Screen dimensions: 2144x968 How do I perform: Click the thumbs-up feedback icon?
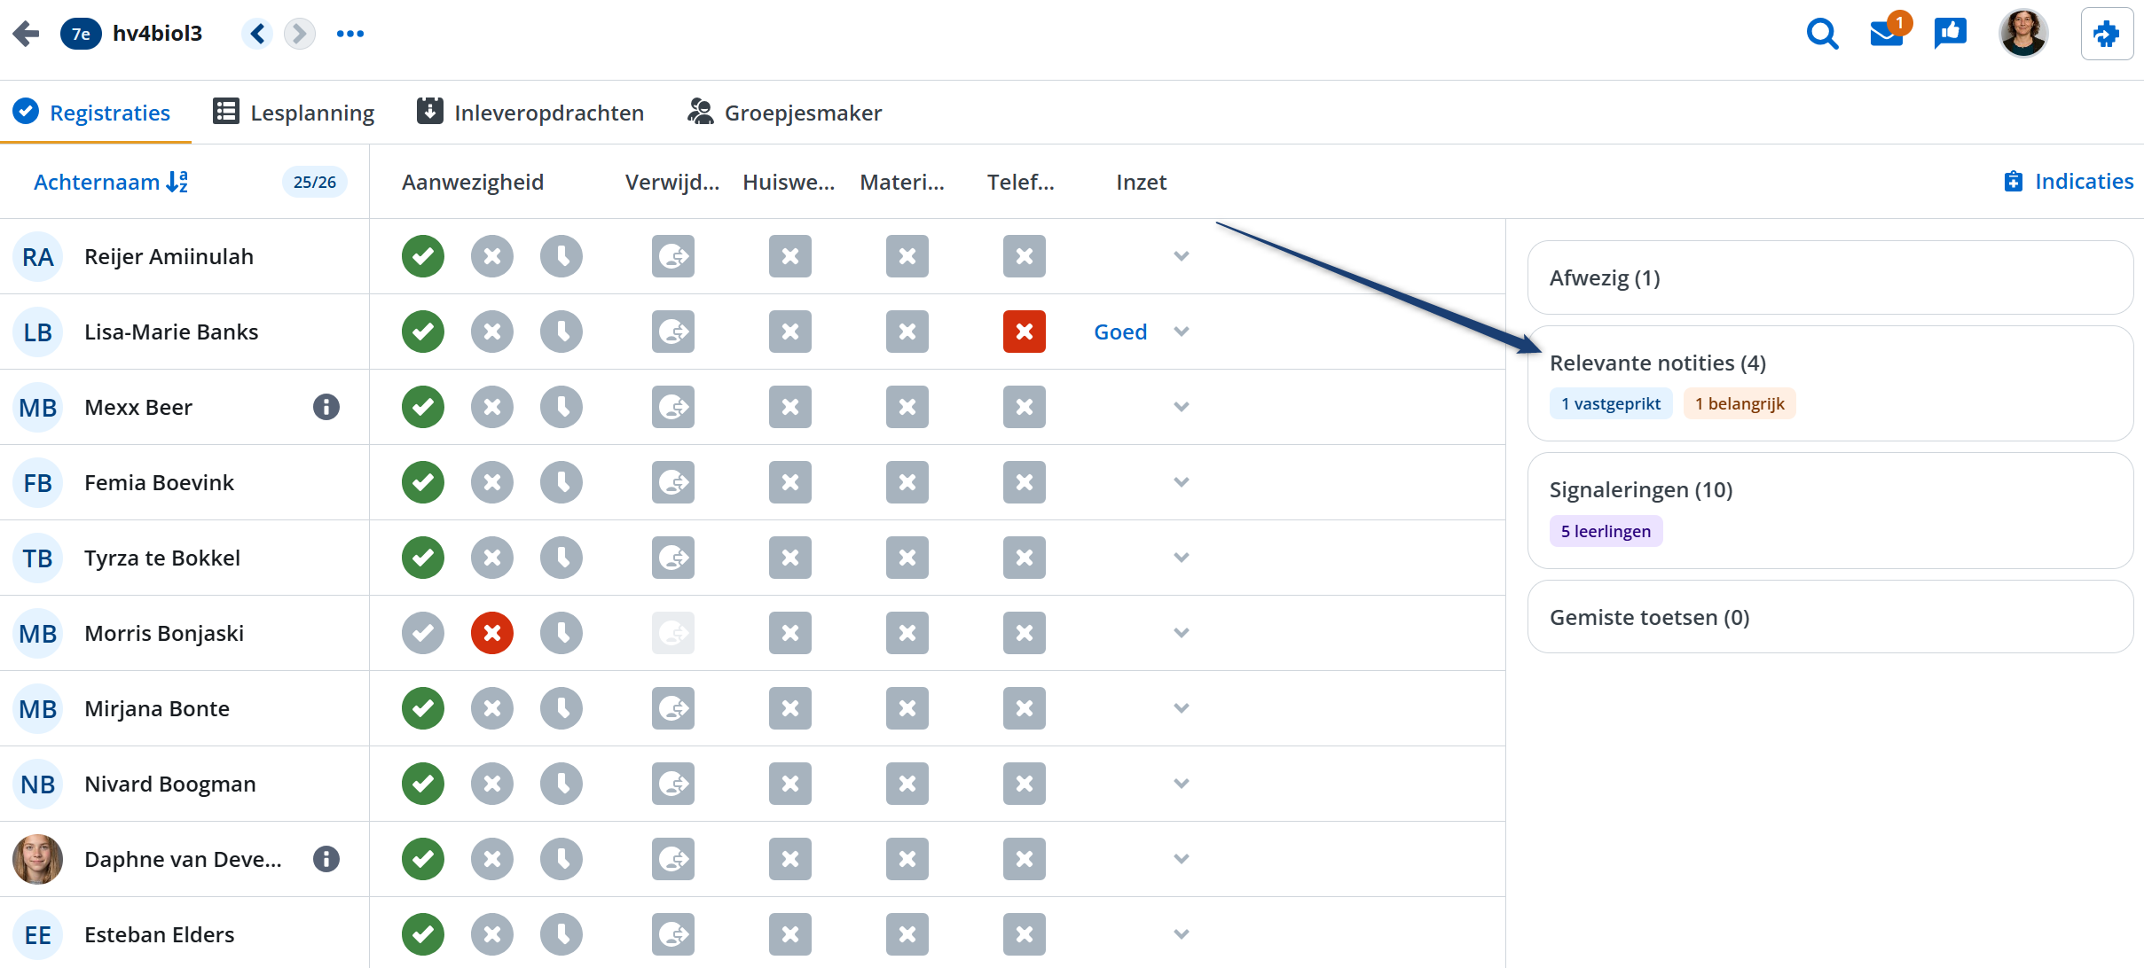(1950, 34)
